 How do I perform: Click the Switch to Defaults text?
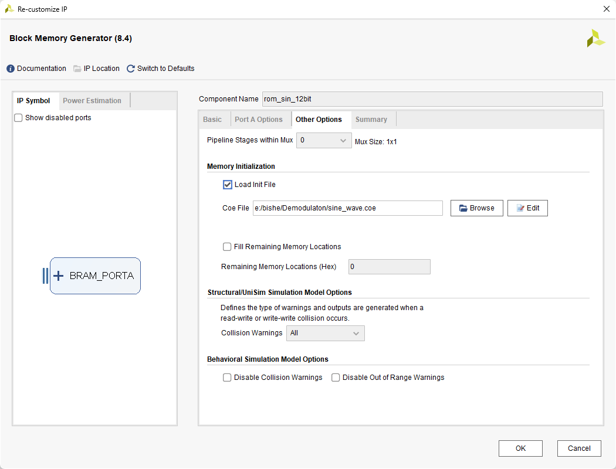[166, 68]
